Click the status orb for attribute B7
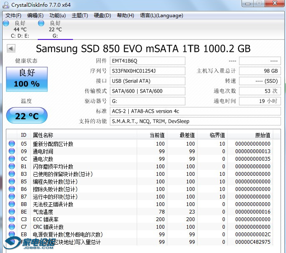The height and width of the screenshot is (253, 286). click(12, 196)
